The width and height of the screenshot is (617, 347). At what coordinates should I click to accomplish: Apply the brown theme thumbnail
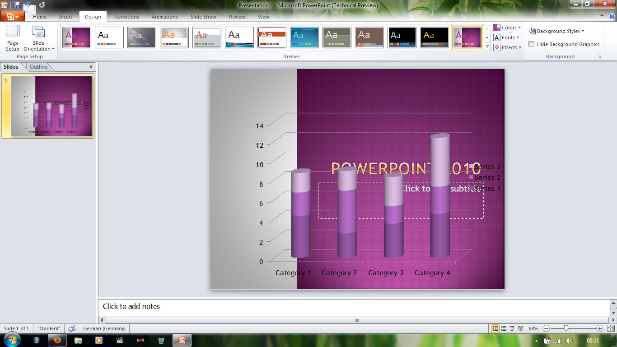tap(369, 38)
